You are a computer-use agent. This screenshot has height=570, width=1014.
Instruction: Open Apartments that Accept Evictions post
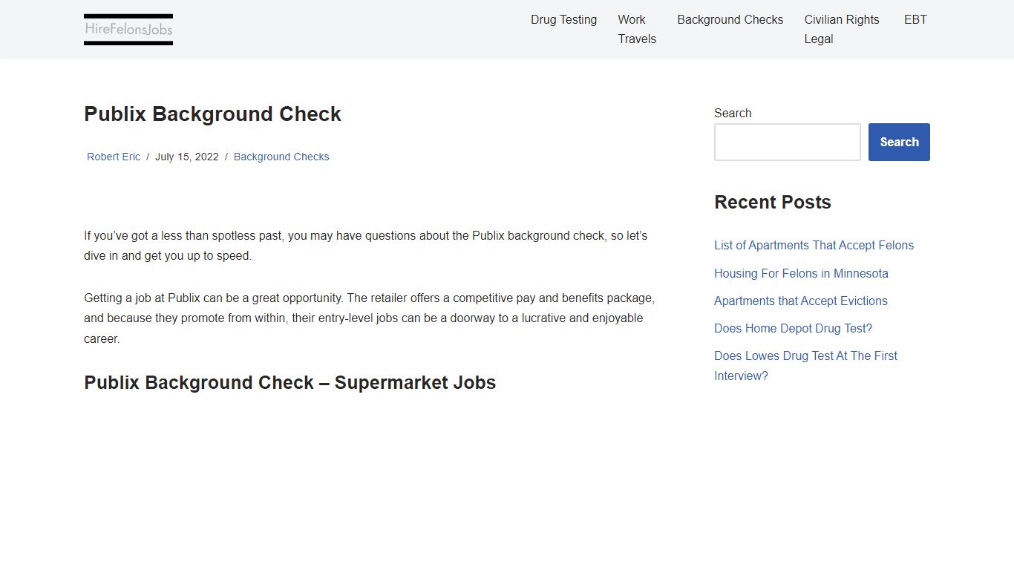(x=801, y=301)
